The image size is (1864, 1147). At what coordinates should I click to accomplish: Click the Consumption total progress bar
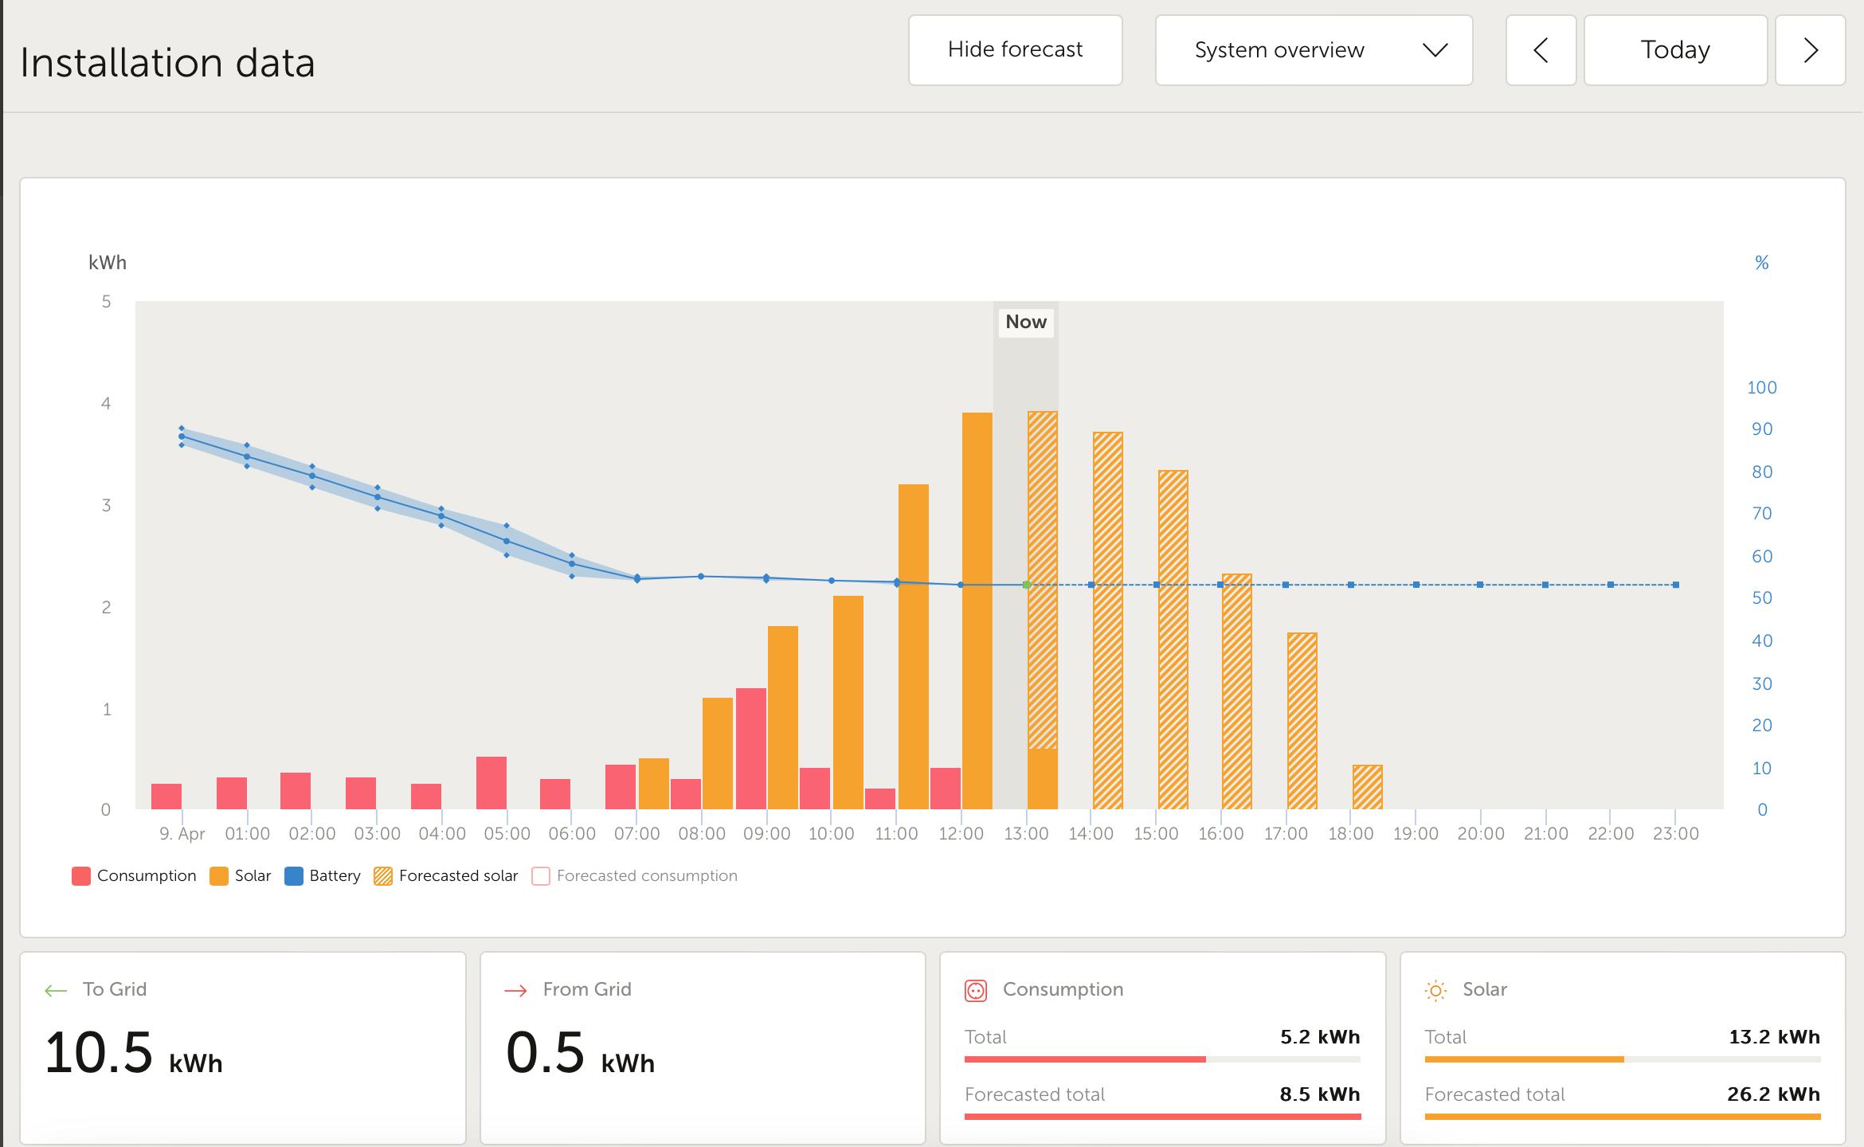point(1162,1059)
